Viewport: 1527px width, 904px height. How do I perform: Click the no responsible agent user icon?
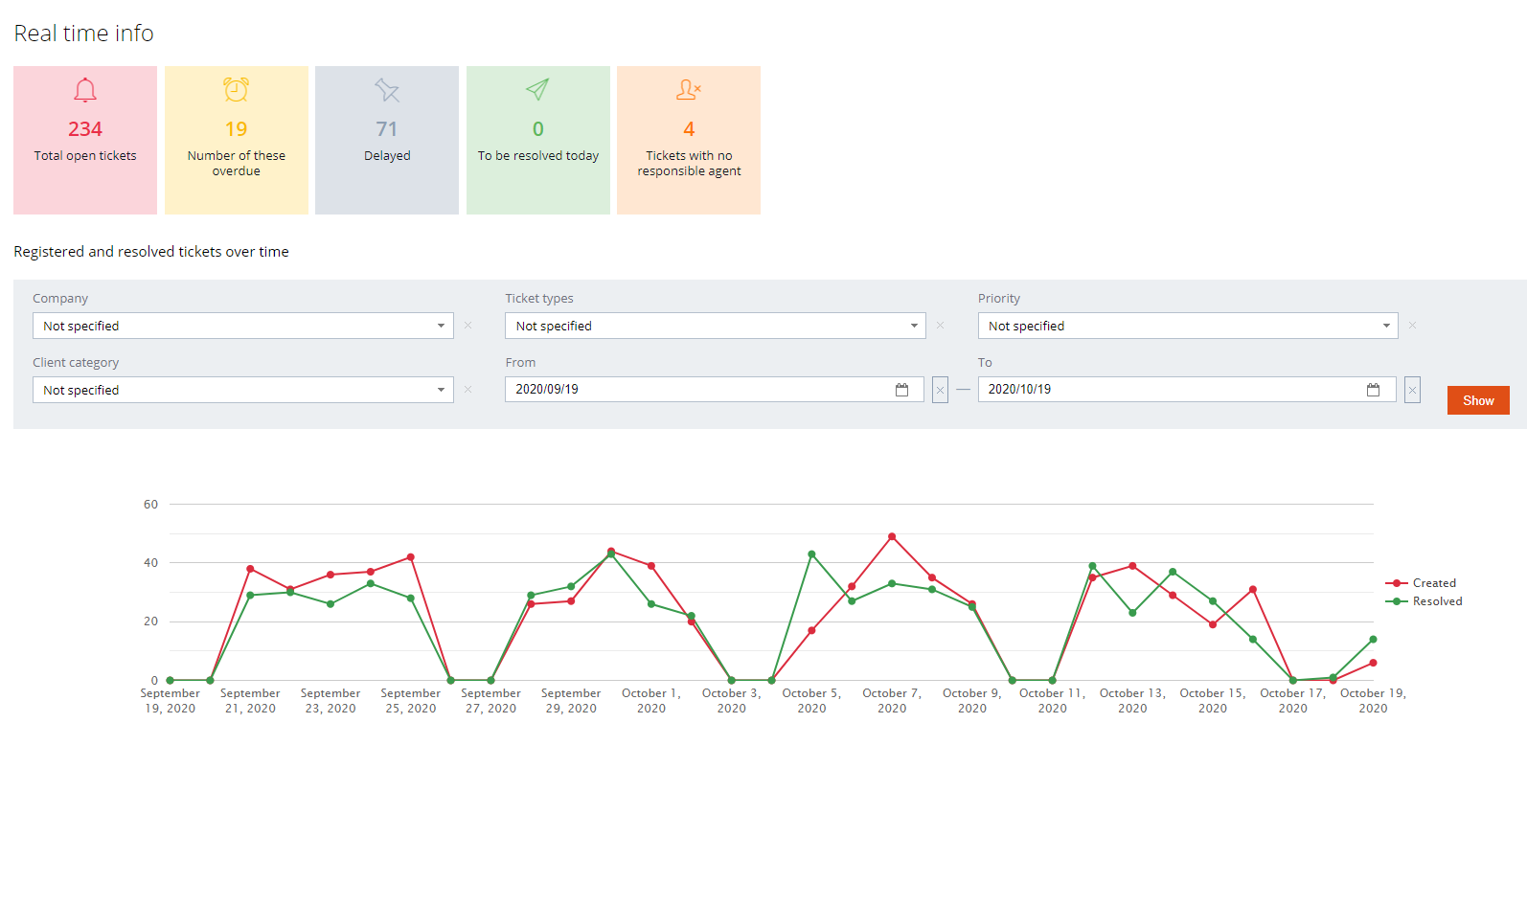pyautogui.click(x=689, y=90)
